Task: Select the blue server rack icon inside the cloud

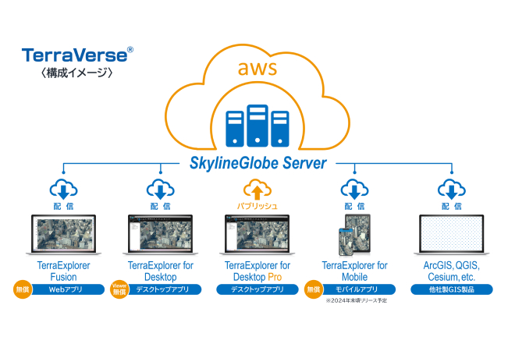Action: (x=257, y=127)
